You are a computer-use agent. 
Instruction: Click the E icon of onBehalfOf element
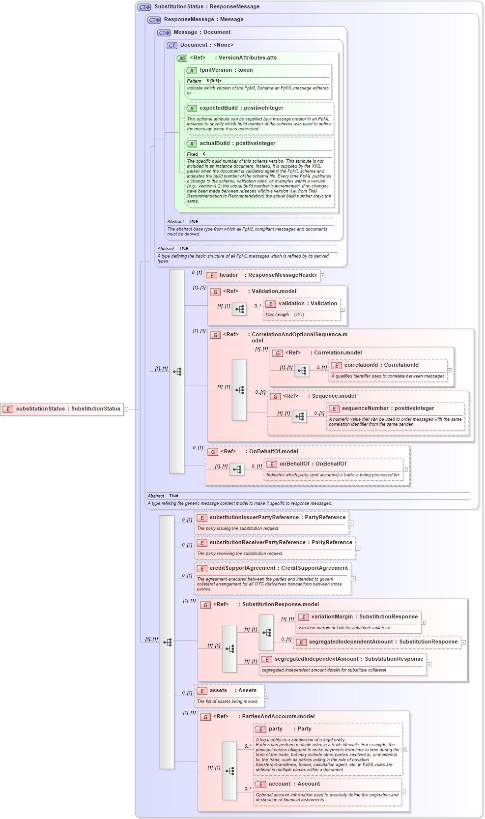pyautogui.click(x=272, y=465)
